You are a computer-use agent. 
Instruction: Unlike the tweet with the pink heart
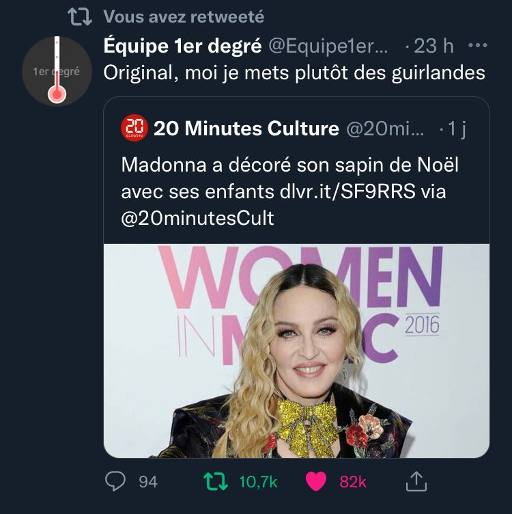click(316, 482)
